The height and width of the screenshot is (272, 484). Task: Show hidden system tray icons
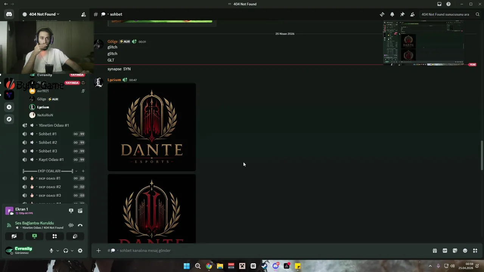430,266
